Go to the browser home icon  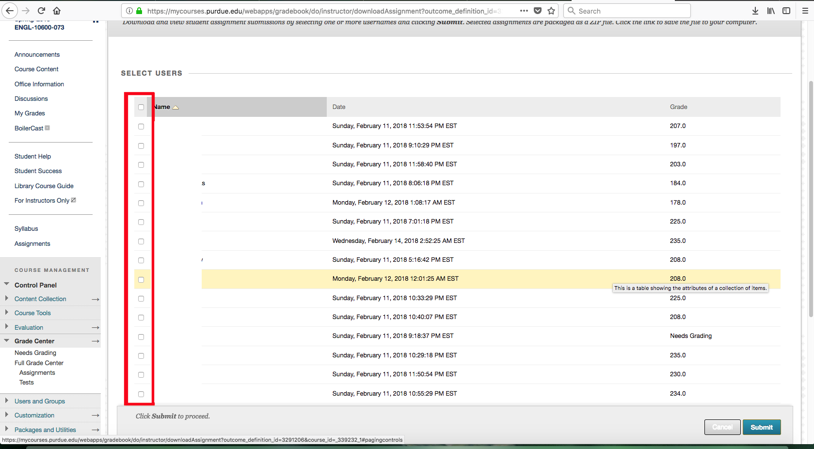coord(57,11)
